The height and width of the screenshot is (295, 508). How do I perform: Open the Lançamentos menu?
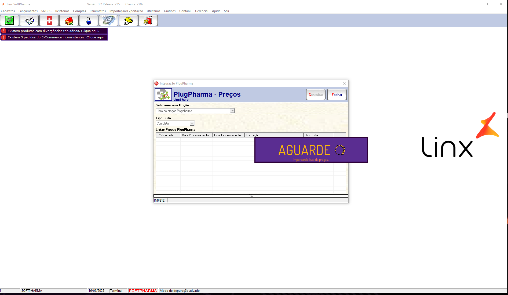[28, 11]
